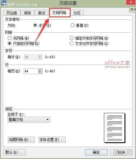Switch to the 纸张 tab
The image size is (136, 159).
point(28,13)
